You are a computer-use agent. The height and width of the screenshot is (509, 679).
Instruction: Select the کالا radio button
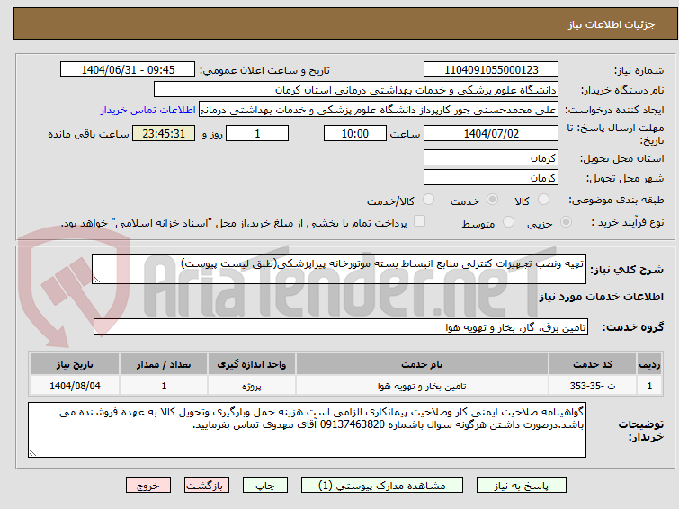coord(543,200)
